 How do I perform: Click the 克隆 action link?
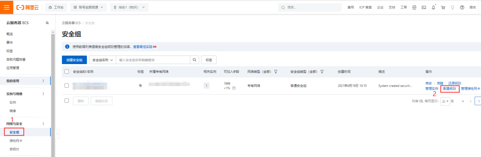coord(440,83)
